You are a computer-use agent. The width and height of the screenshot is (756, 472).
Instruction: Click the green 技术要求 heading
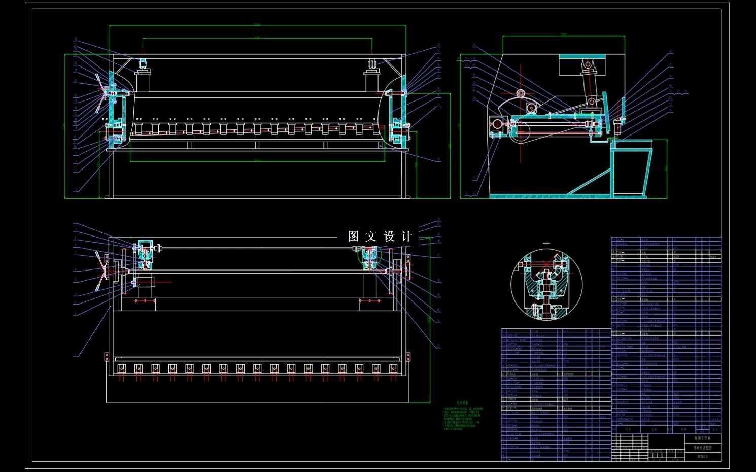tap(462, 403)
